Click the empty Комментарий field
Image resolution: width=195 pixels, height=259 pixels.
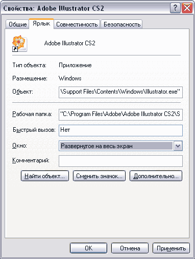[120, 161]
